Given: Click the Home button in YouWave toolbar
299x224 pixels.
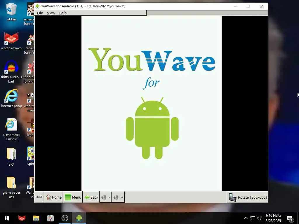Looking at the screenshot, I should coord(54,197).
